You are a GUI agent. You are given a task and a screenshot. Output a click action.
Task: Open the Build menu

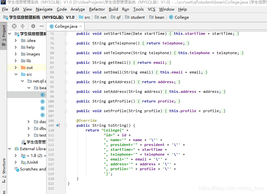(113, 9)
